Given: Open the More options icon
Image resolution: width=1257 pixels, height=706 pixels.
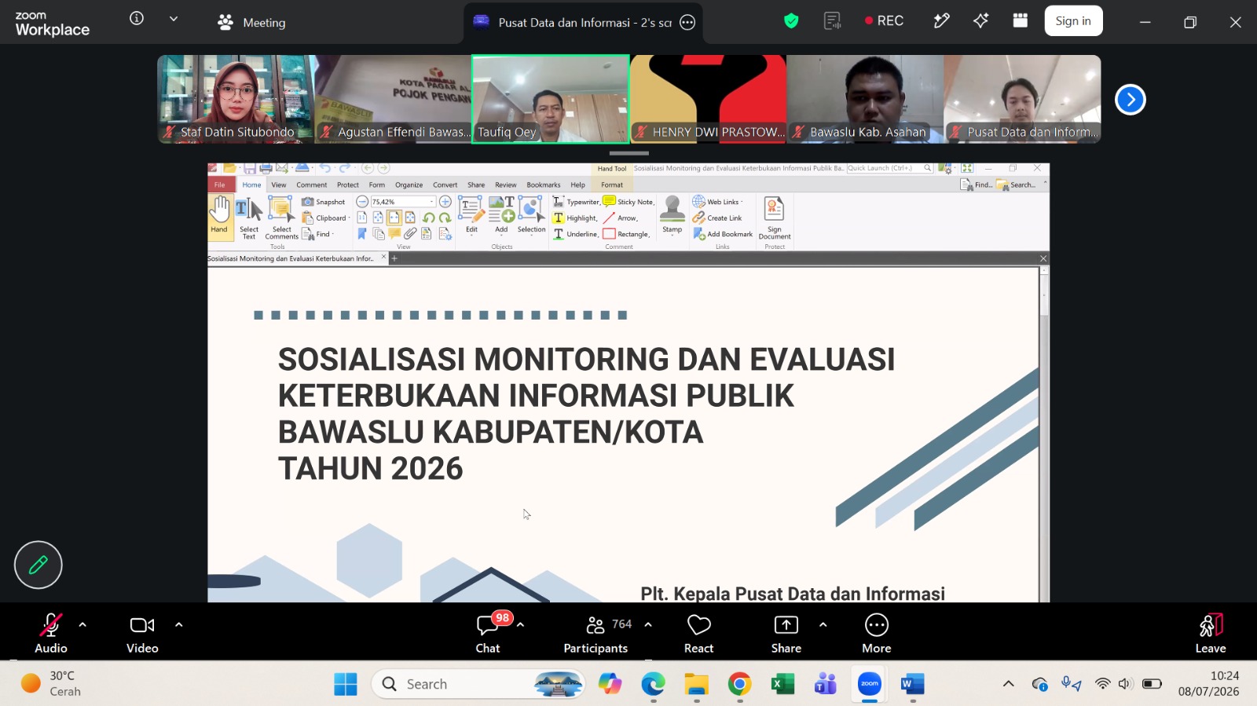Looking at the screenshot, I should [x=876, y=634].
